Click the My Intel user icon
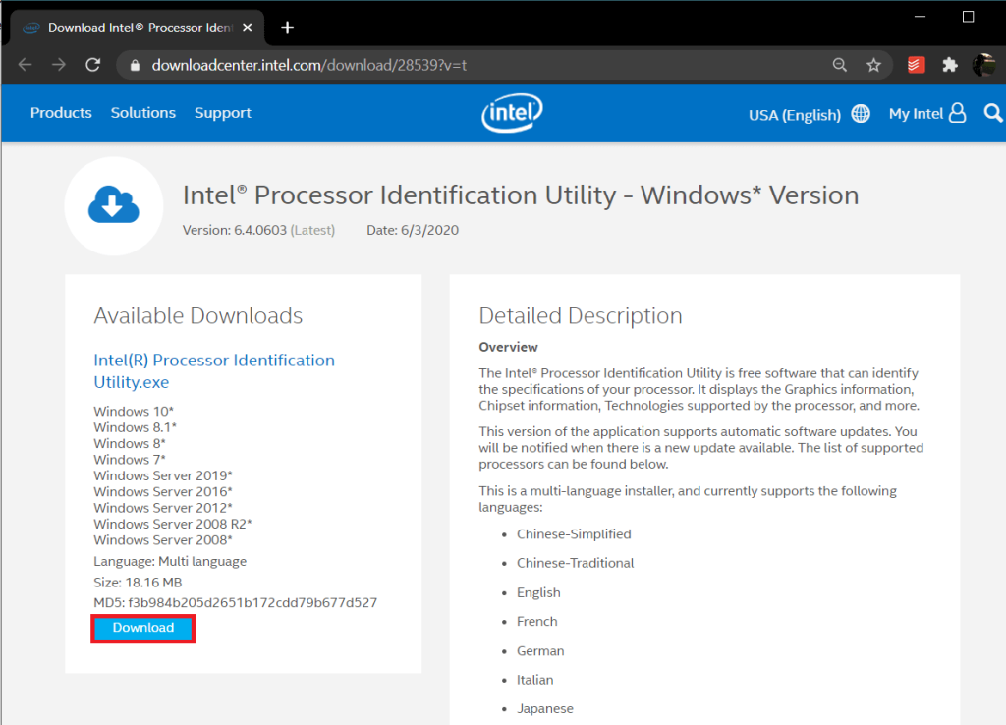Image resolution: width=1006 pixels, height=725 pixels. 957,113
